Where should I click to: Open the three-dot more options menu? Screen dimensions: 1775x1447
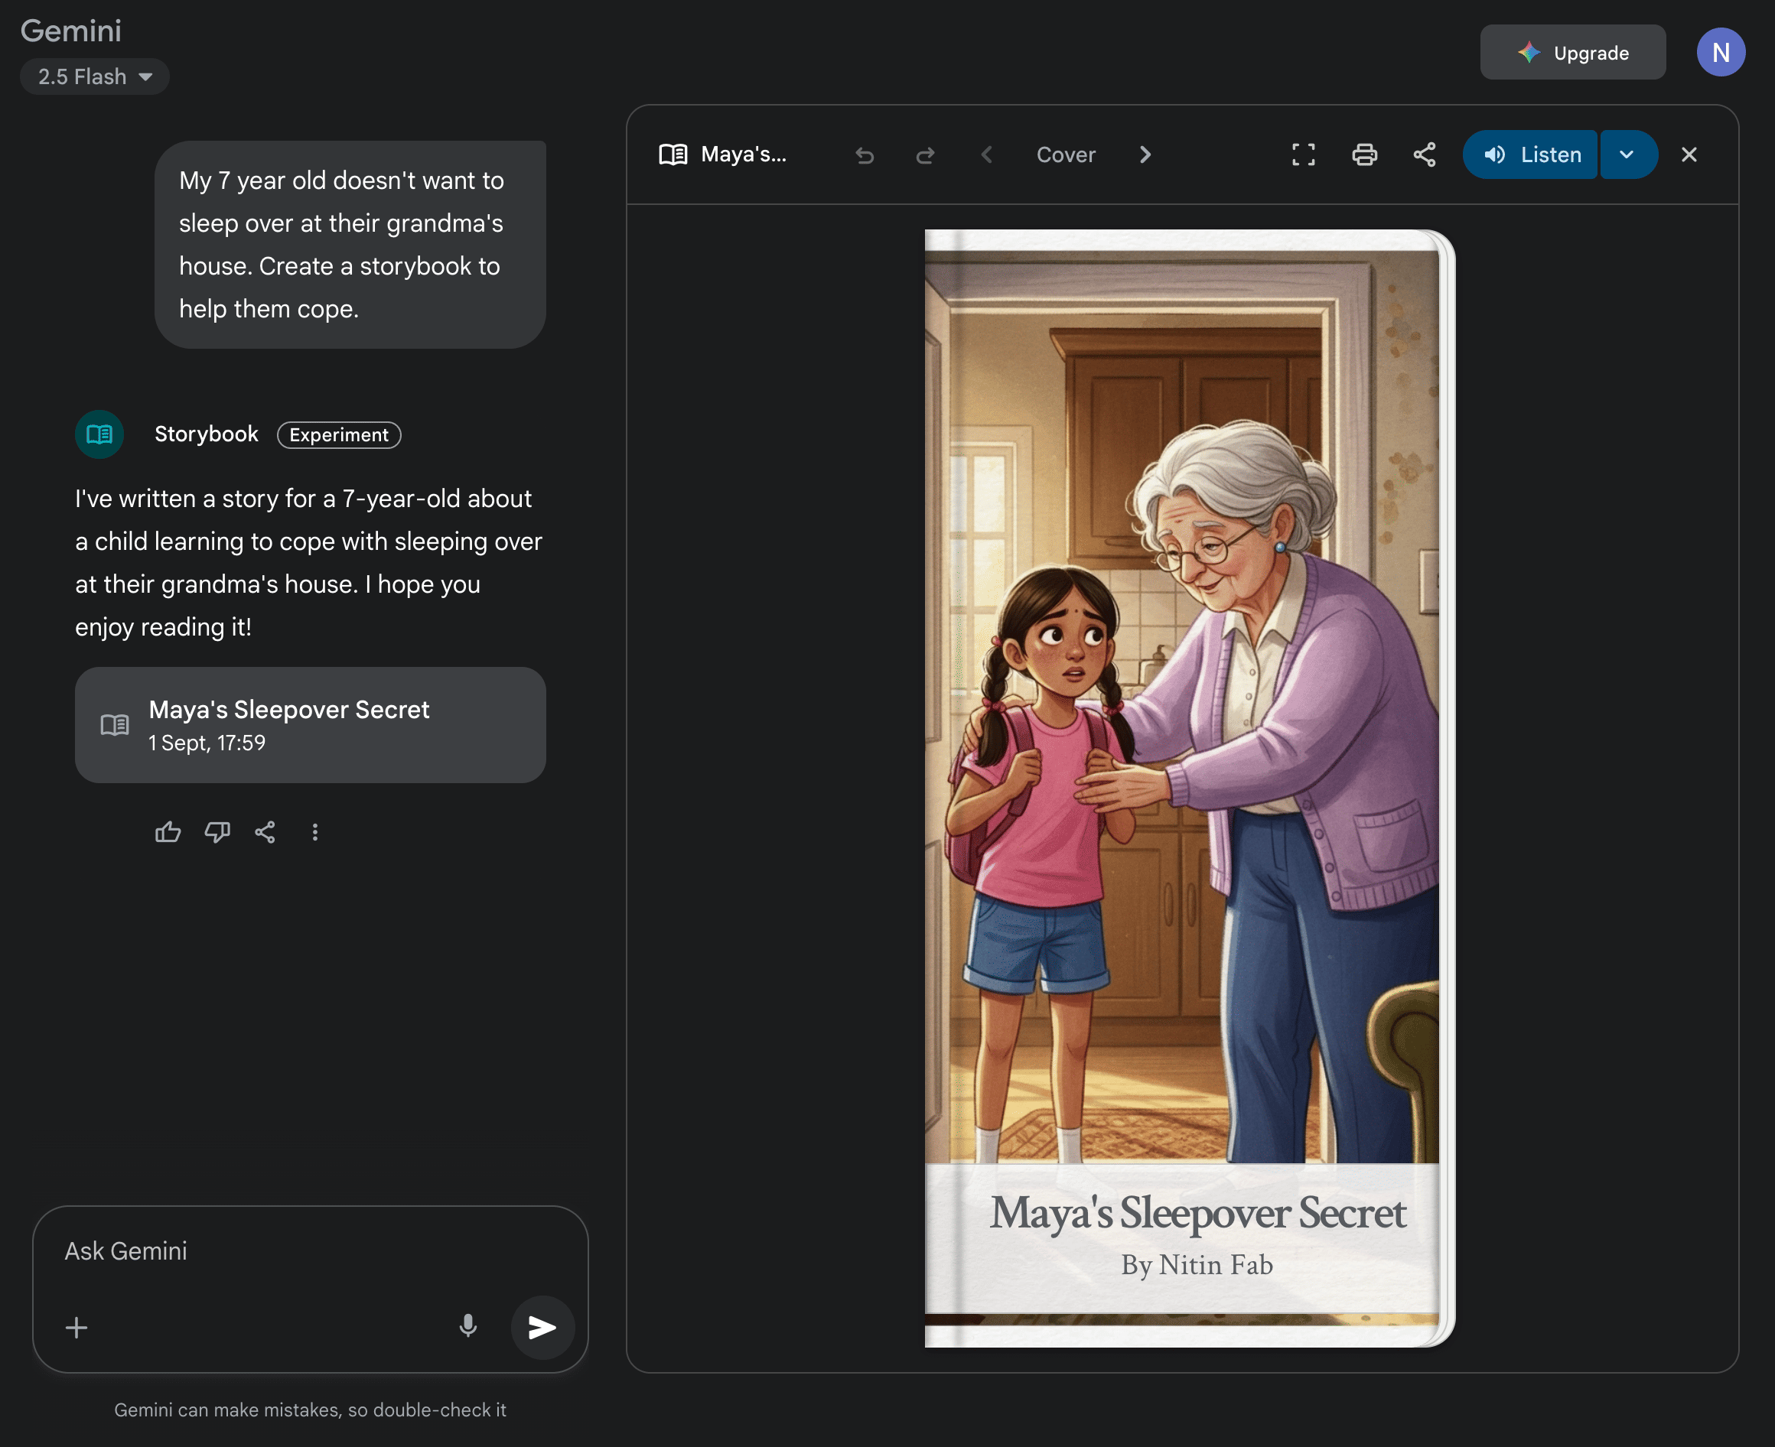315,832
